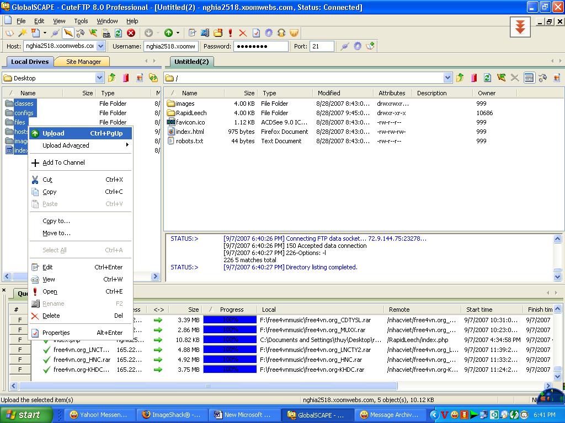Select Properties in the context menu

(x=81, y=333)
